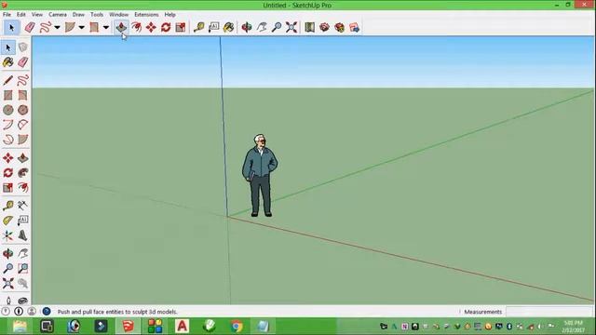This screenshot has height=335, width=596.
Task: Click the Previous view tool
Action: pyautogui.click(x=22, y=283)
